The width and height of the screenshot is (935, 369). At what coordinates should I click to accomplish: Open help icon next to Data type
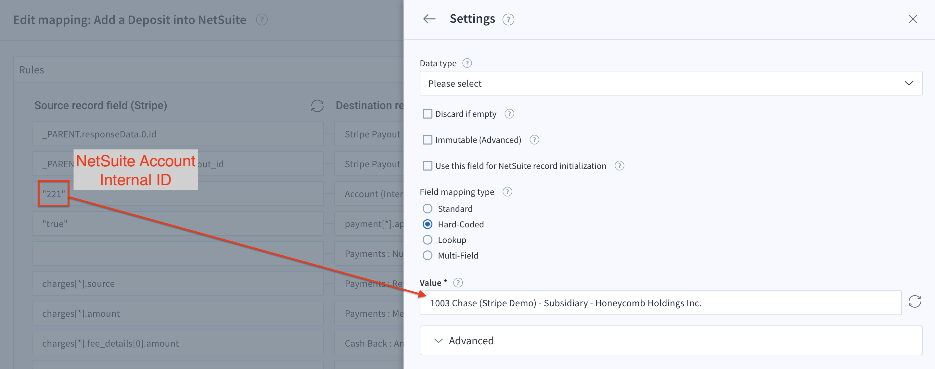pyautogui.click(x=467, y=63)
